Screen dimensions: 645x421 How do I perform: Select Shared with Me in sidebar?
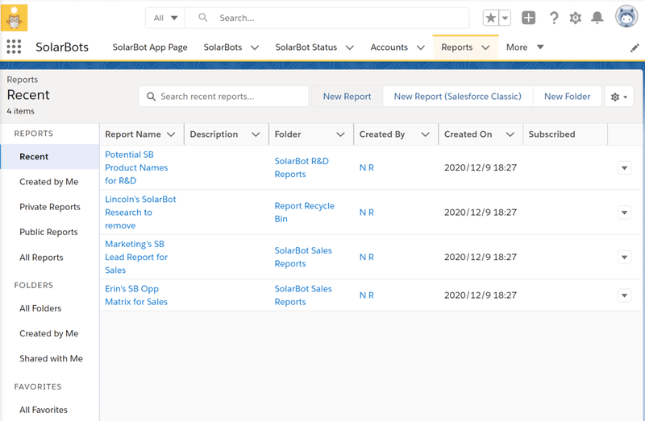pyautogui.click(x=50, y=358)
